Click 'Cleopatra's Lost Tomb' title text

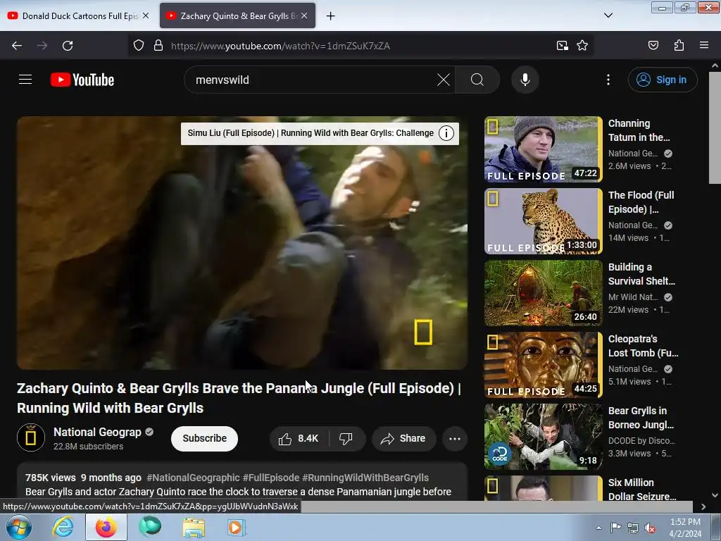pos(644,346)
